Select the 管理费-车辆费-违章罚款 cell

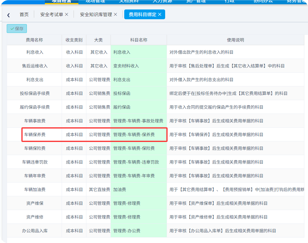tap(139, 162)
